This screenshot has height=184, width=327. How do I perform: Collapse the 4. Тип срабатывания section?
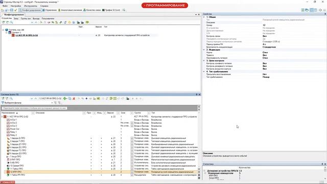point(204,72)
